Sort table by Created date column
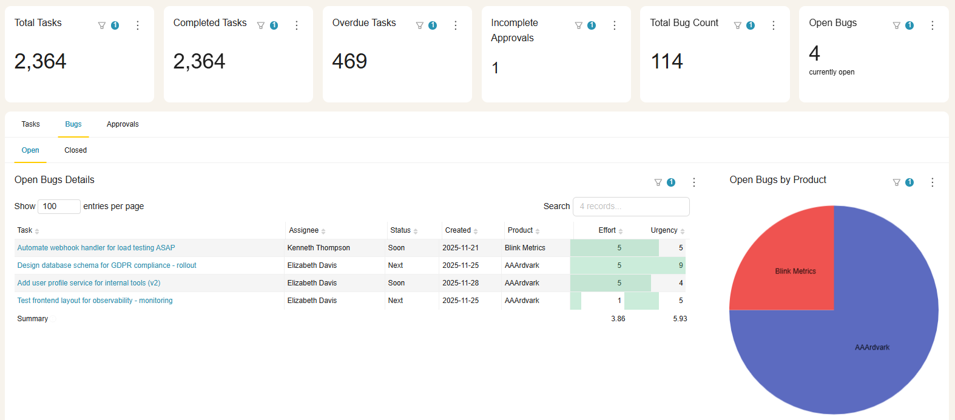955x420 pixels. pos(457,230)
